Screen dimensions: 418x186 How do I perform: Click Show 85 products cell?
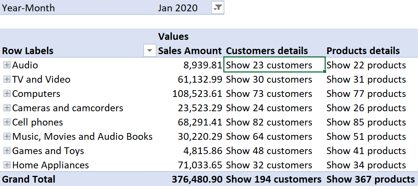pos(366,122)
